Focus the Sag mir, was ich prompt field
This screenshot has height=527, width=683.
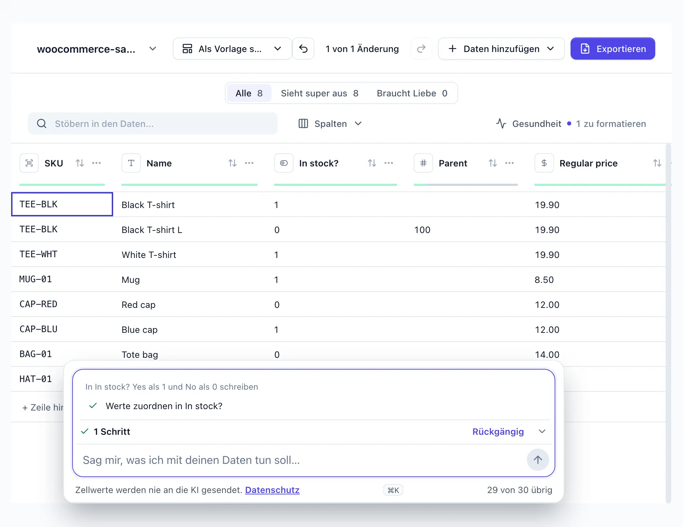301,460
